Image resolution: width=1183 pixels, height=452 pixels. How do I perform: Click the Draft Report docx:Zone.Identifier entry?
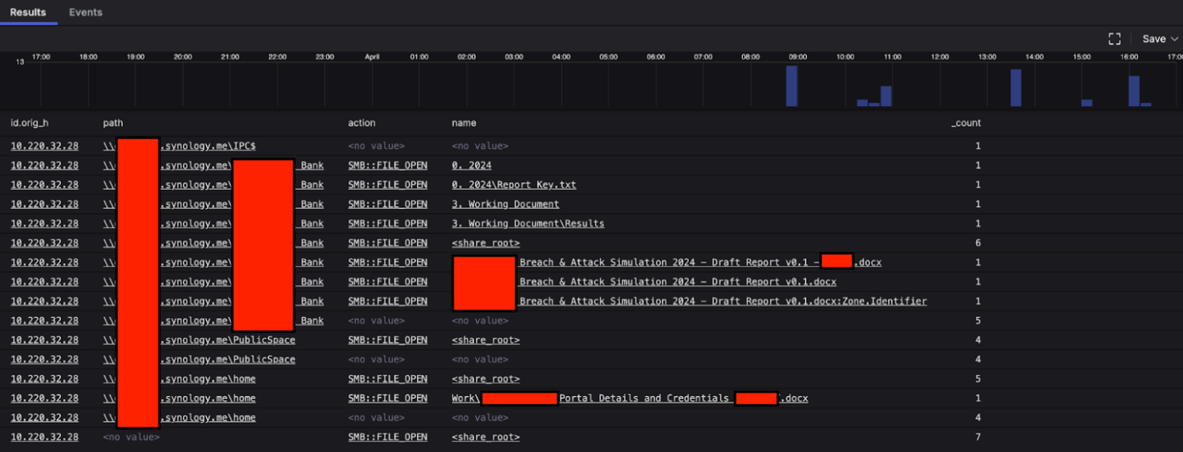point(722,302)
